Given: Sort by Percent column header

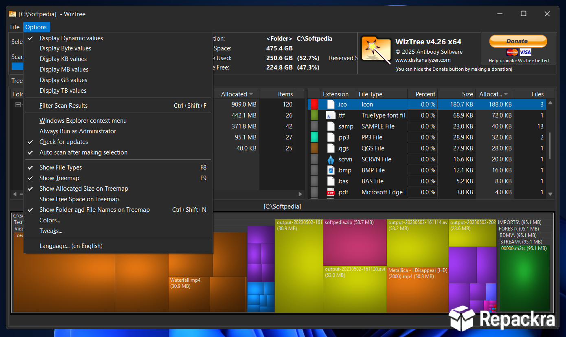Looking at the screenshot, I should [x=423, y=94].
